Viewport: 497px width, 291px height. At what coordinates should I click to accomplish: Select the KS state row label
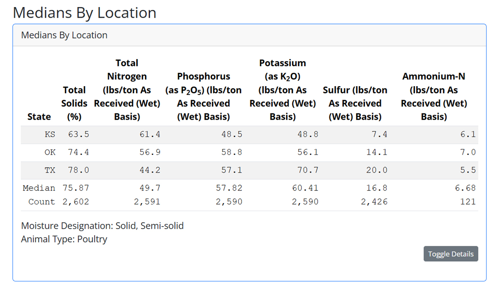50,135
